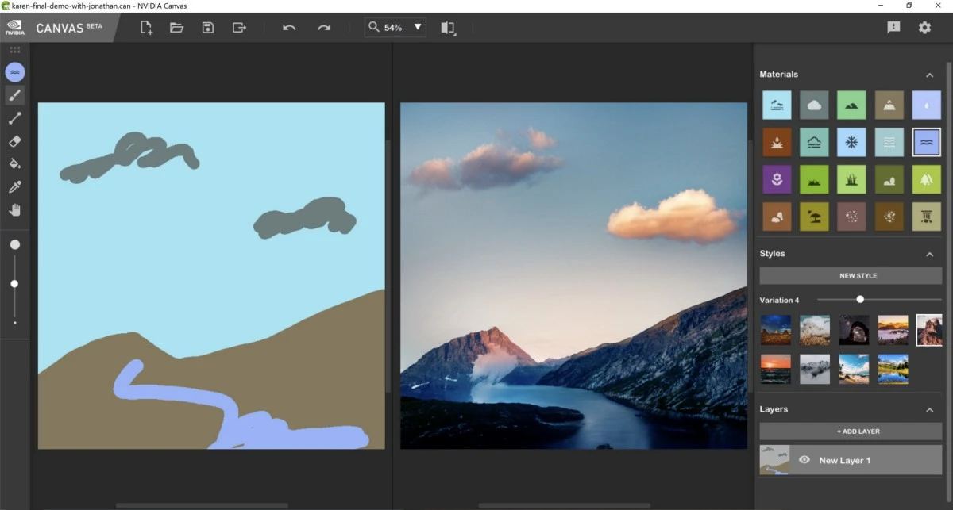953x510 pixels.
Task: Adjust the Variation 4 slider
Action: 859,299
